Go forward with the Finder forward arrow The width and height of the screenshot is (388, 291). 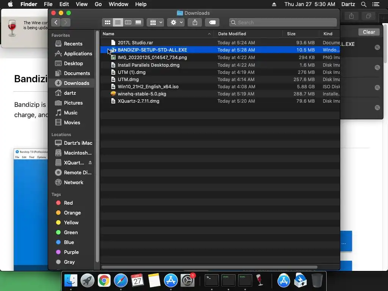pyautogui.click(x=66, y=22)
